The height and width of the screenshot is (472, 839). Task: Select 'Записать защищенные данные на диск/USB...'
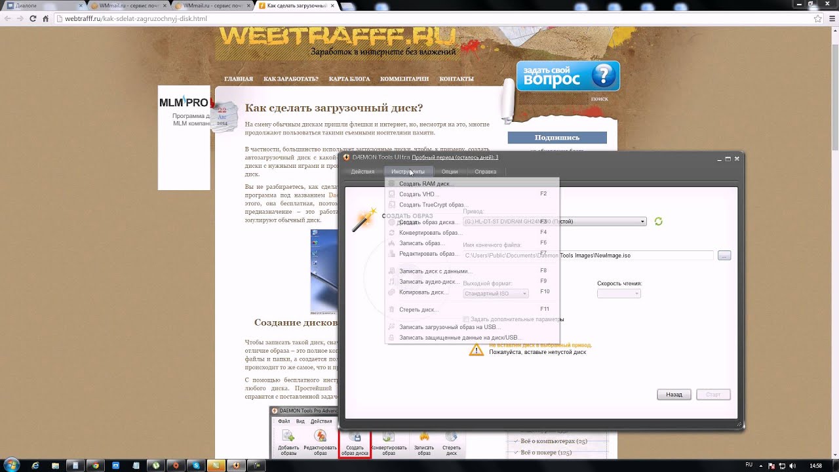(472, 338)
